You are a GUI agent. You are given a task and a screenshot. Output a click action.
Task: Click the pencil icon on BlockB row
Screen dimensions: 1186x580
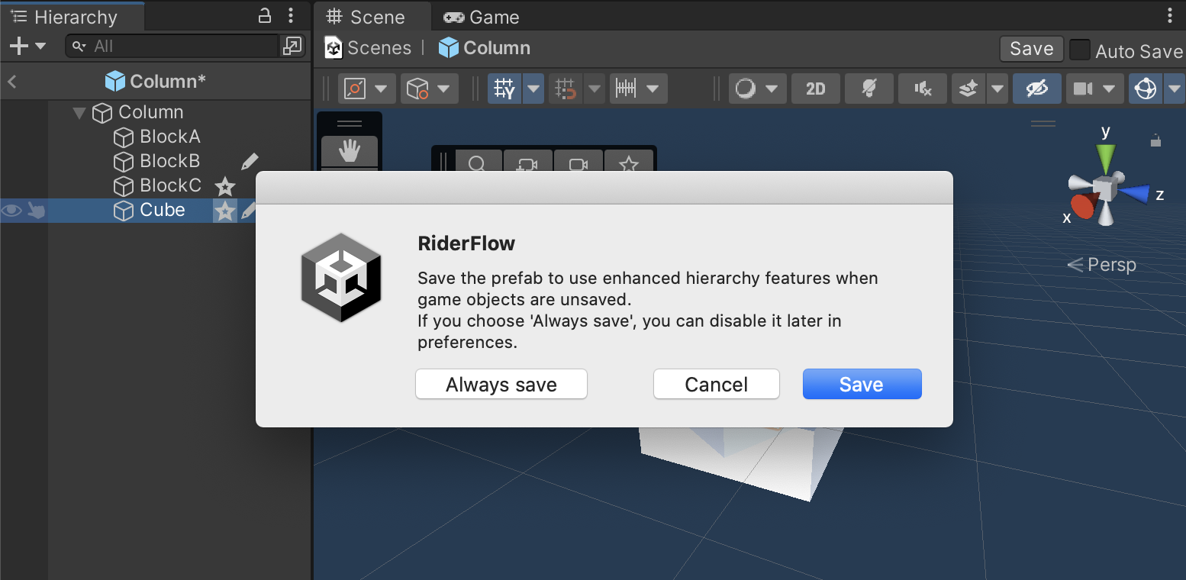[x=250, y=161]
